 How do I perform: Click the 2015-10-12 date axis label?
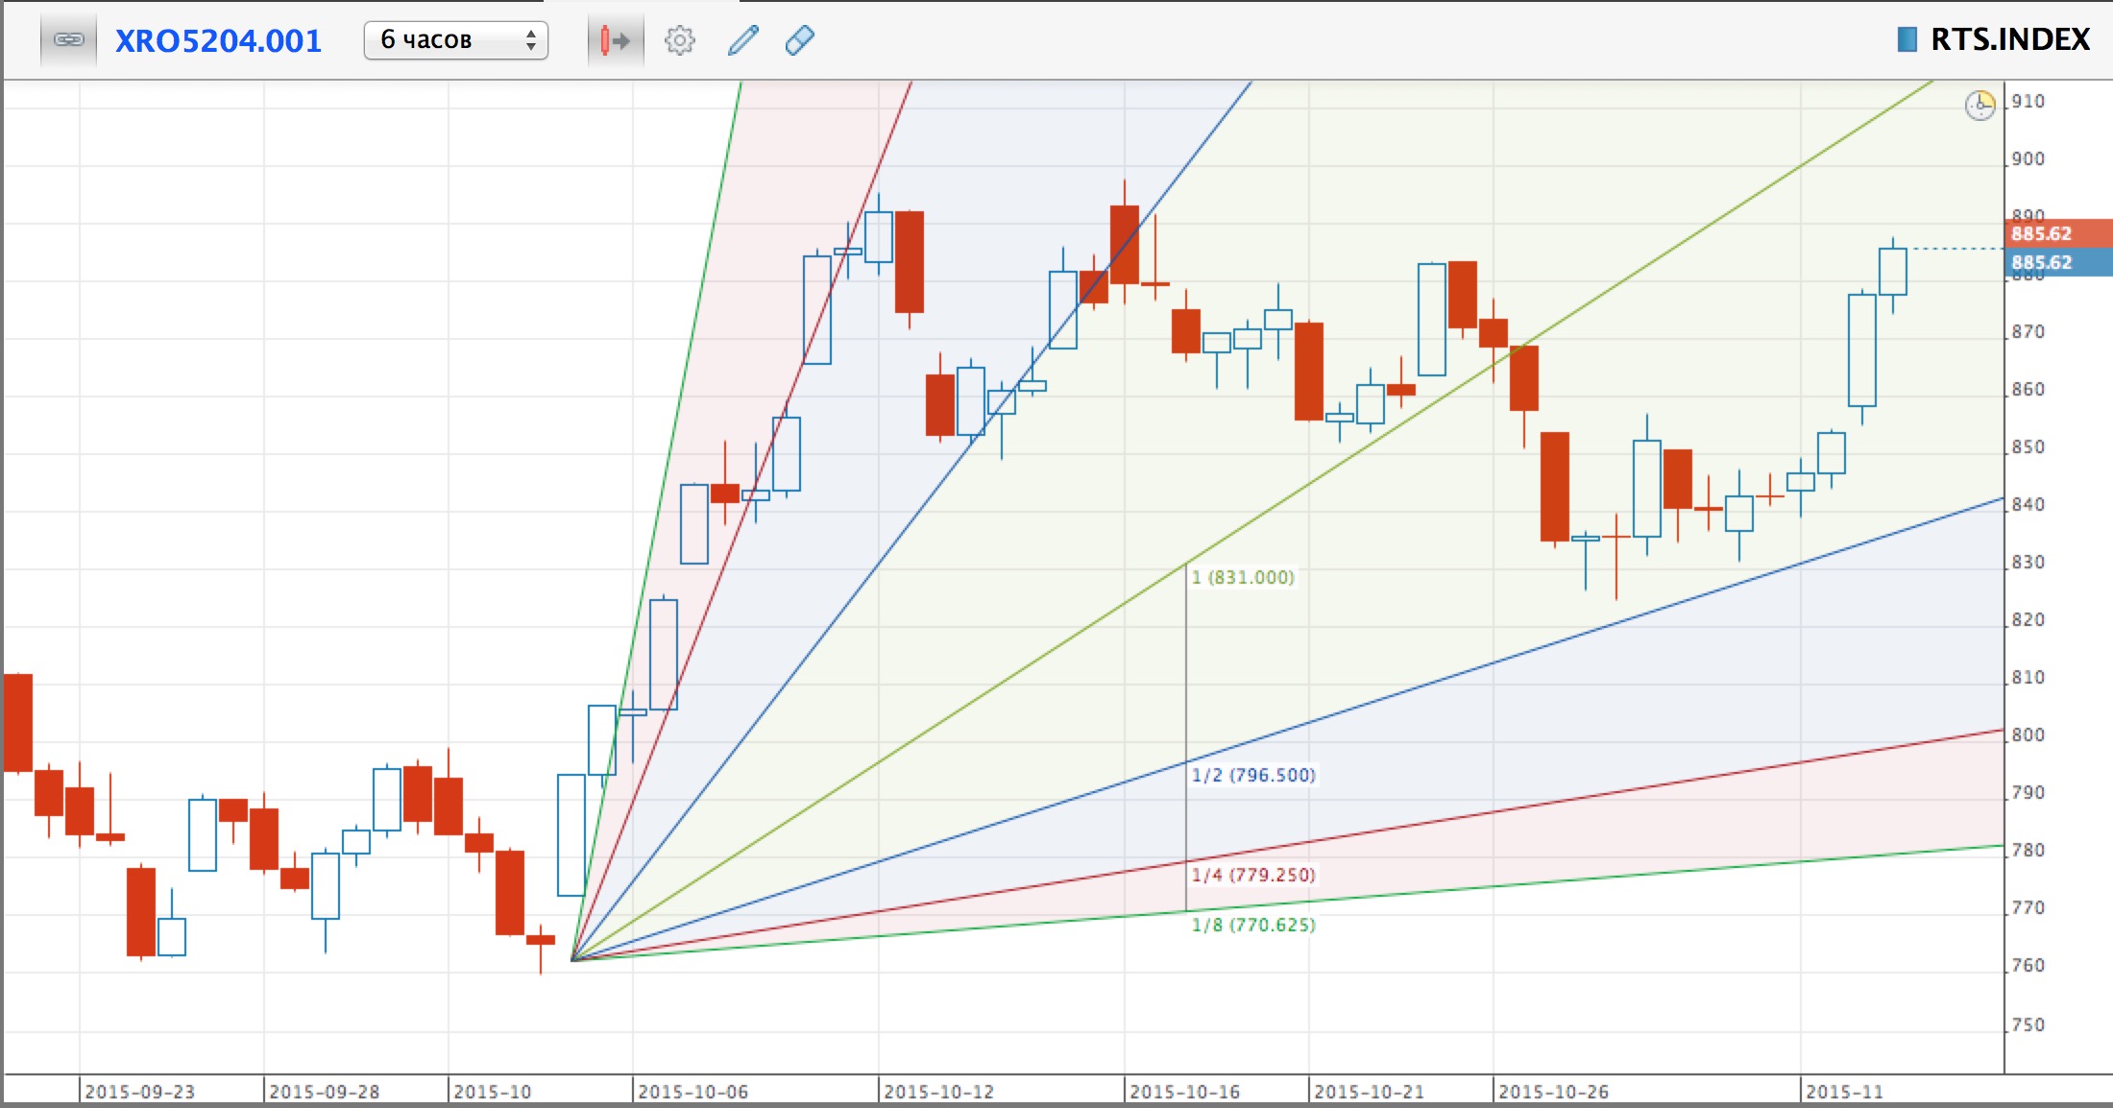click(x=938, y=1092)
